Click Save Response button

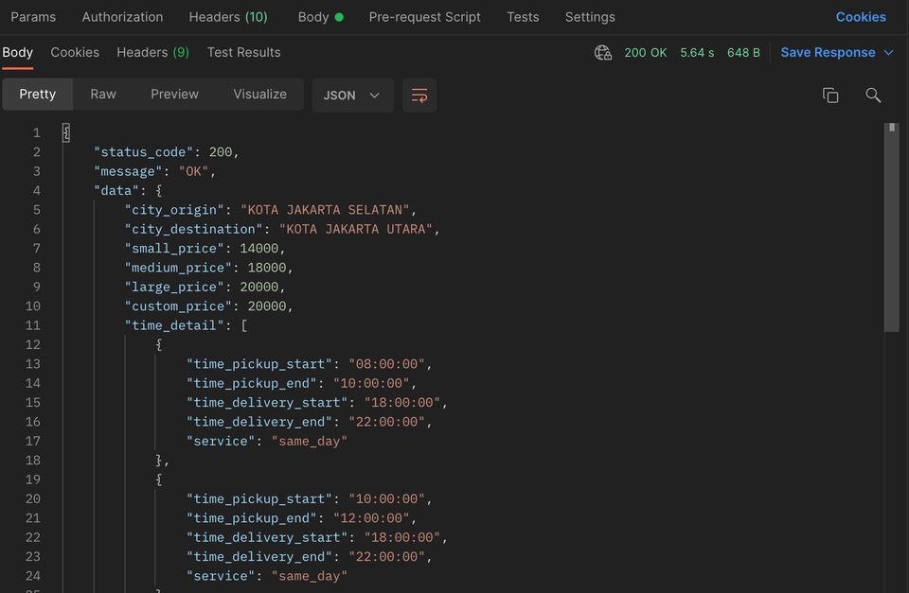[828, 53]
